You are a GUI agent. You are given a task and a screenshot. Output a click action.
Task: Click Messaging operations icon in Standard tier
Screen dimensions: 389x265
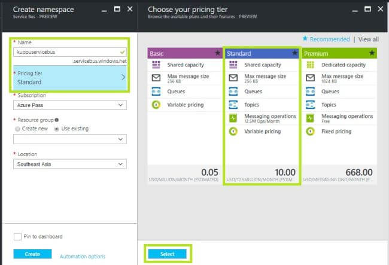pos(233,118)
